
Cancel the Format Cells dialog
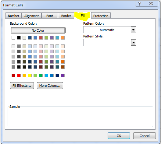(x=145, y=136)
